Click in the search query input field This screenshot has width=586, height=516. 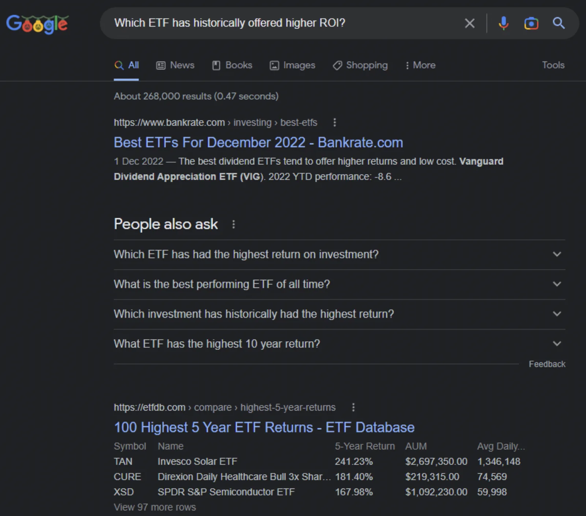coord(286,23)
